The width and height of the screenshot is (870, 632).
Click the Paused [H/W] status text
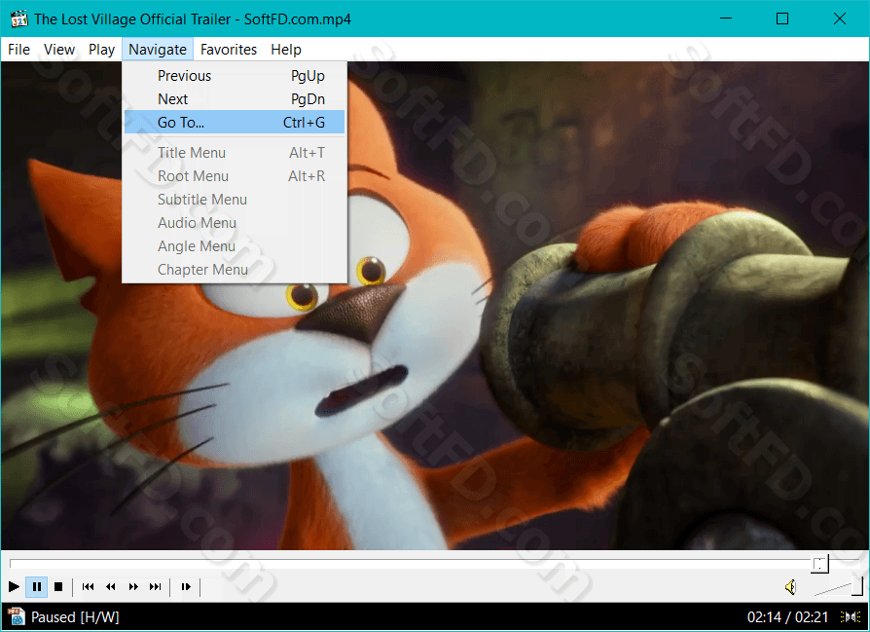(x=75, y=617)
